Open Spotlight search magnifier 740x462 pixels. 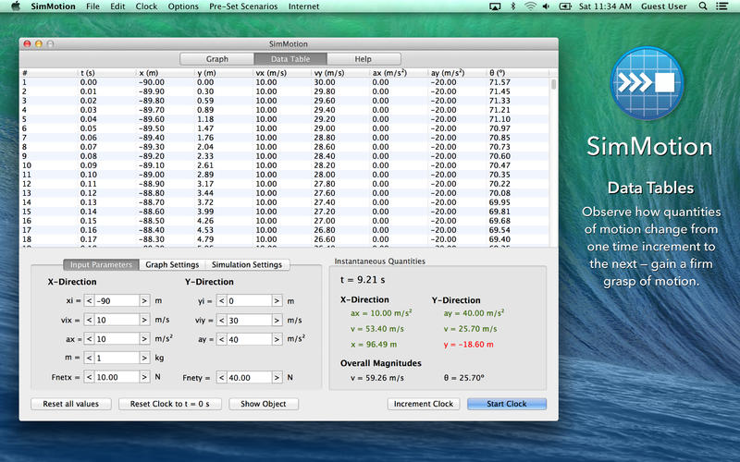click(703, 6)
